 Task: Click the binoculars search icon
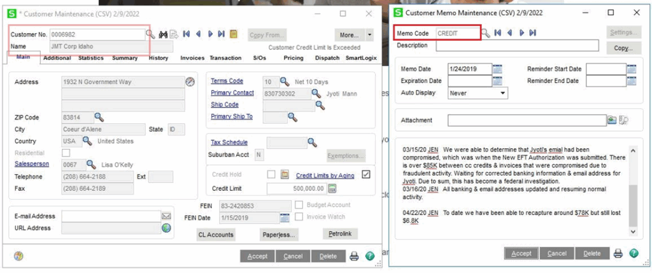coord(163,34)
